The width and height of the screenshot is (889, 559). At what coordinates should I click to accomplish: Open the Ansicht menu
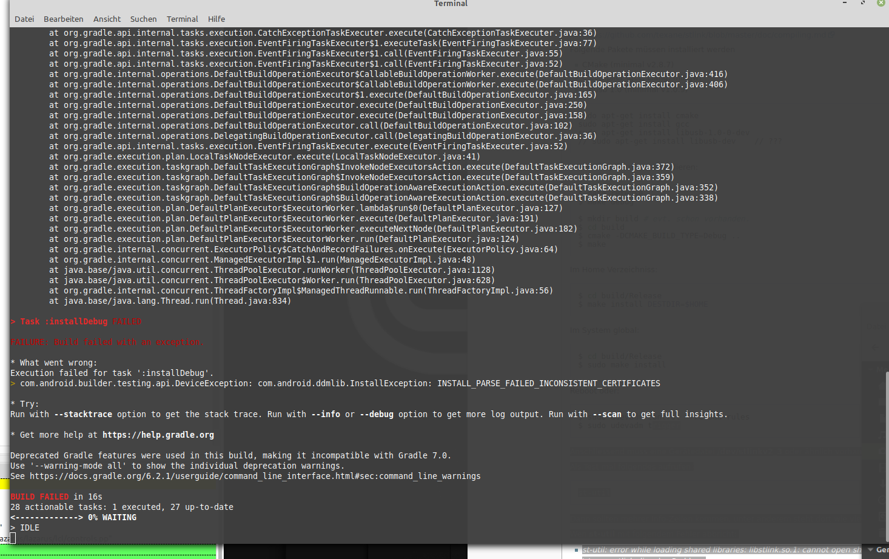coord(107,19)
